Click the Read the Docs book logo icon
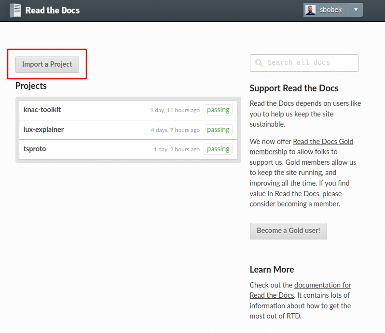The image size is (385, 333). 15,10
